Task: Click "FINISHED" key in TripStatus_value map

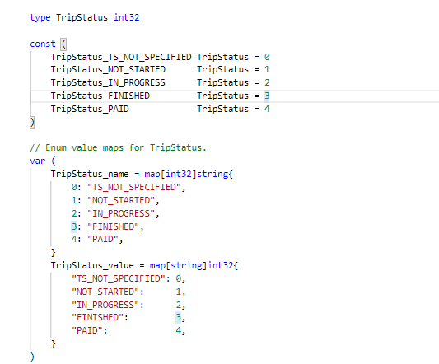Action: click(97, 317)
